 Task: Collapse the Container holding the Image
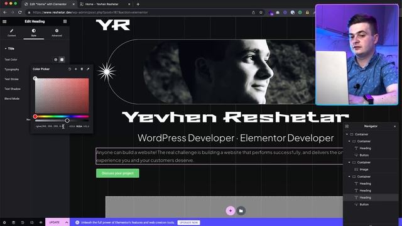click(x=349, y=163)
